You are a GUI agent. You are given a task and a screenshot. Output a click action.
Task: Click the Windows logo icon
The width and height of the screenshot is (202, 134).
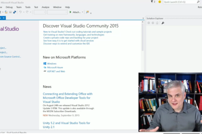coord(45,63)
